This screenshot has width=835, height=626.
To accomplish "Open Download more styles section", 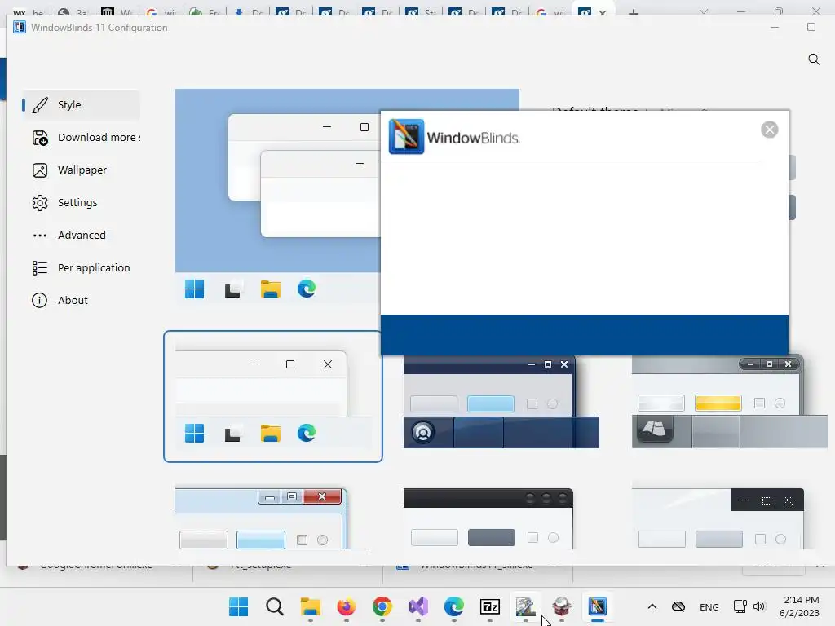I will (82, 137).
